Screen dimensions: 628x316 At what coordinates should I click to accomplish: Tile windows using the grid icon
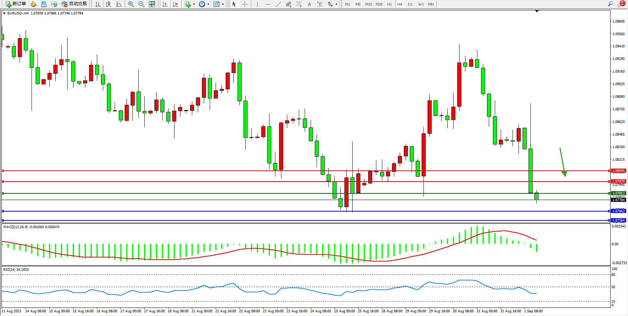click(152, 4)
